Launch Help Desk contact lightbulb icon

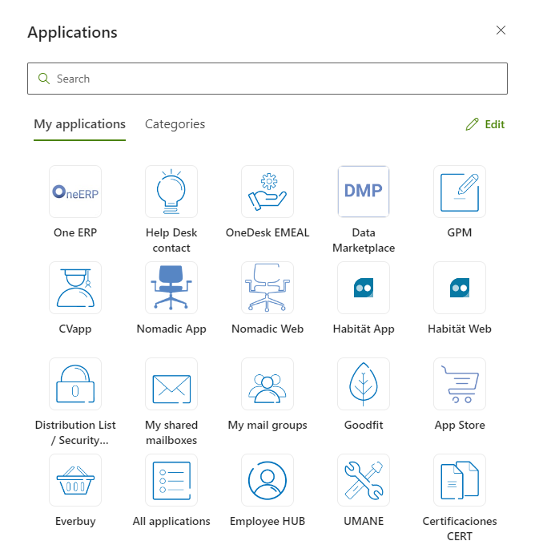coord(171,192)
